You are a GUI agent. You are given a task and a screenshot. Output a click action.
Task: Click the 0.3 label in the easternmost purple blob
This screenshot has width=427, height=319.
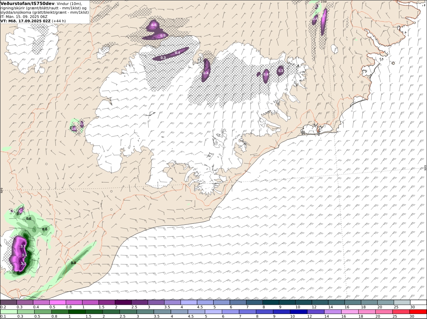281,70
